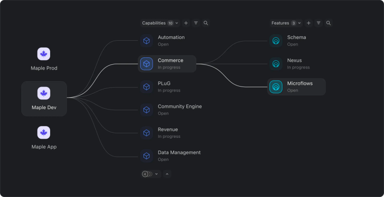Open the Capabilities dropdown
The width and height of the screenshot is (384, 197).
coord(160,23)
